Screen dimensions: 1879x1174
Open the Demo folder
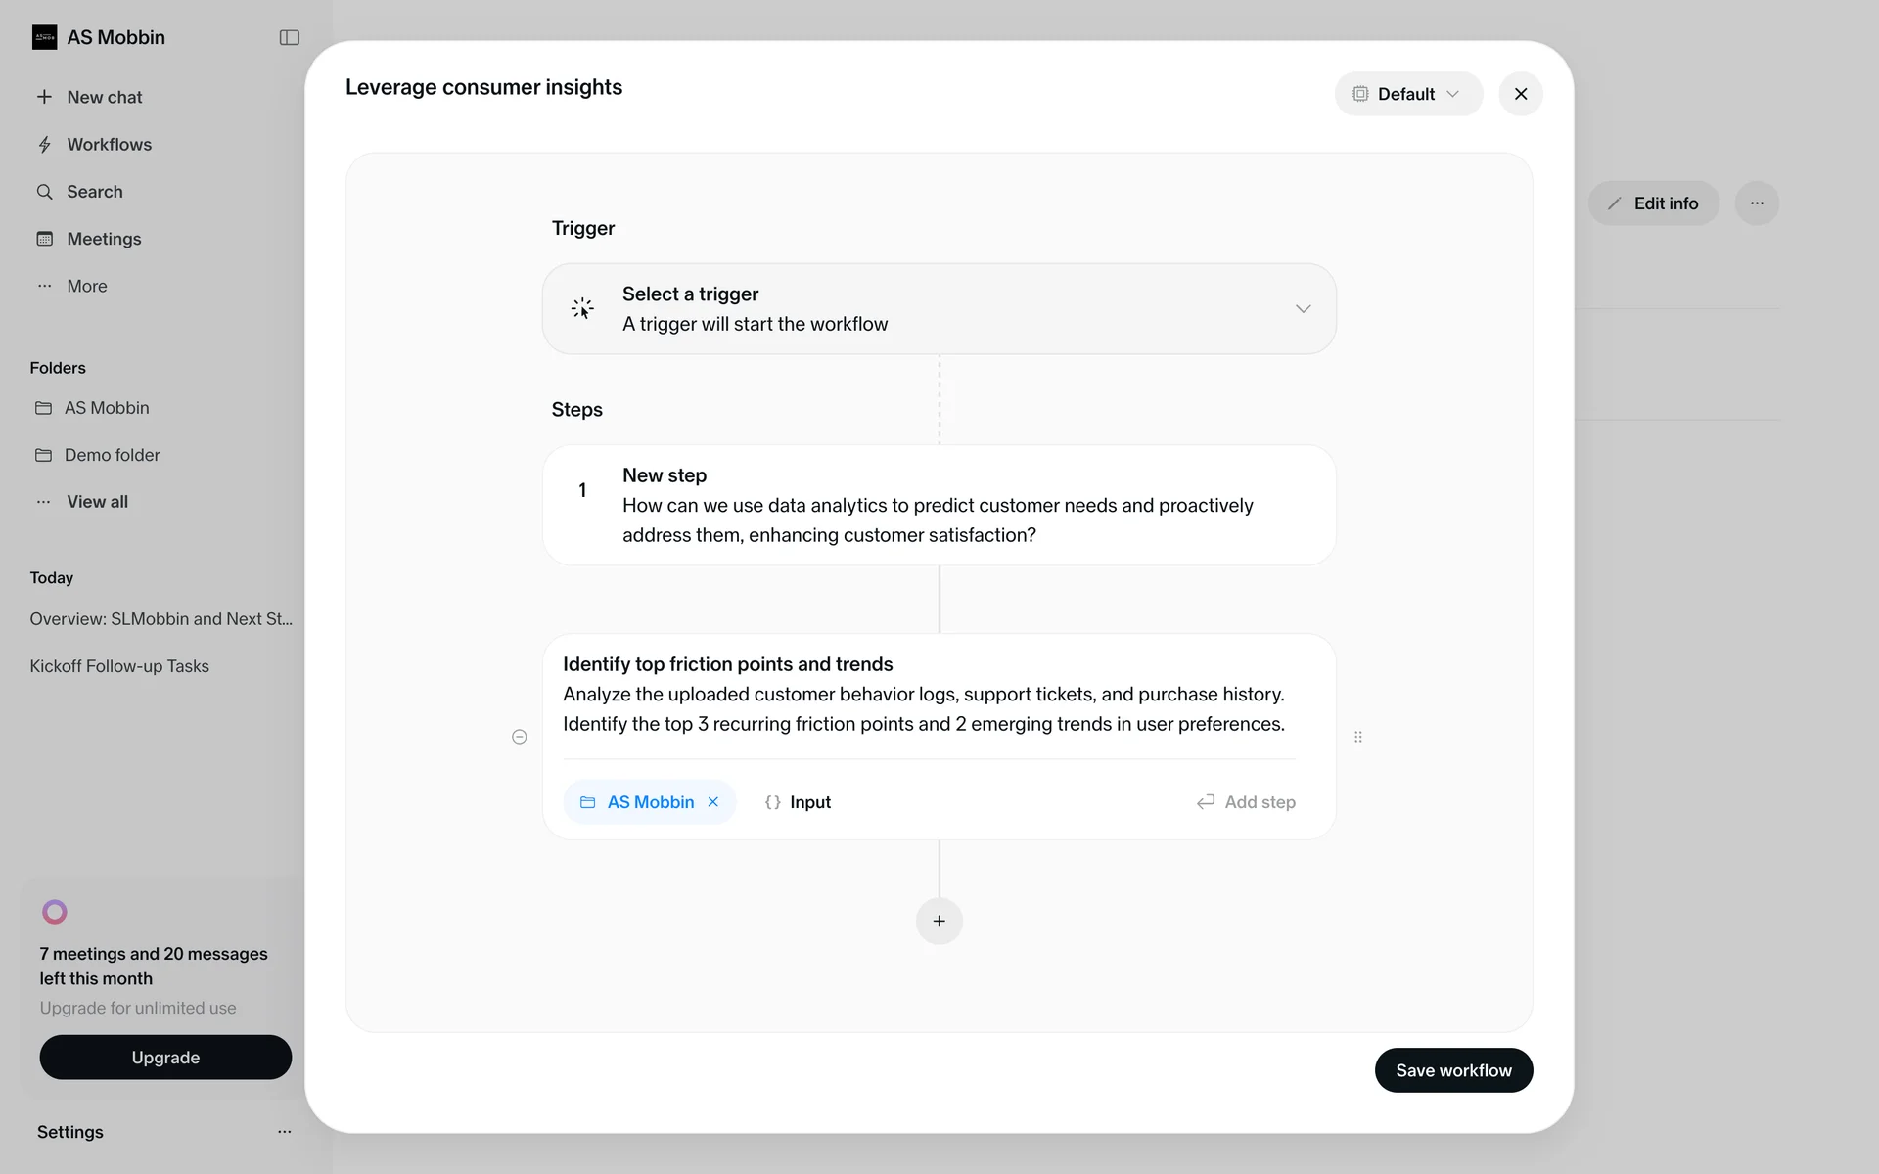[x=112, y=455]
